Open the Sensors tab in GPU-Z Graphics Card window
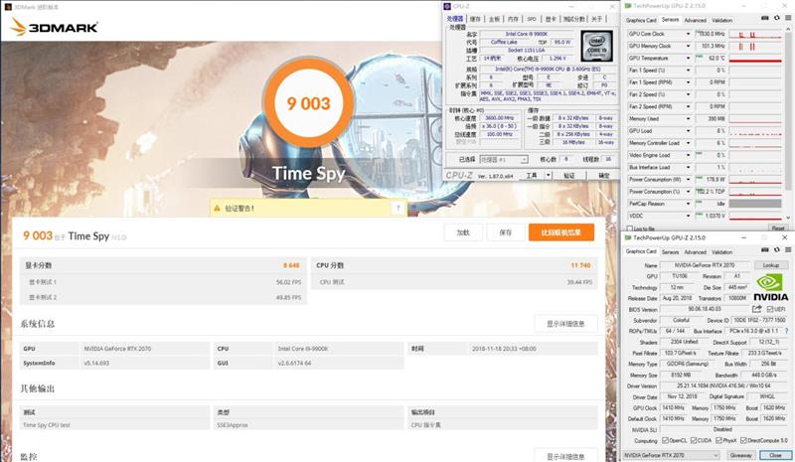Image resolution: width=795 pixels, height=462 pixels. (670, 251)
